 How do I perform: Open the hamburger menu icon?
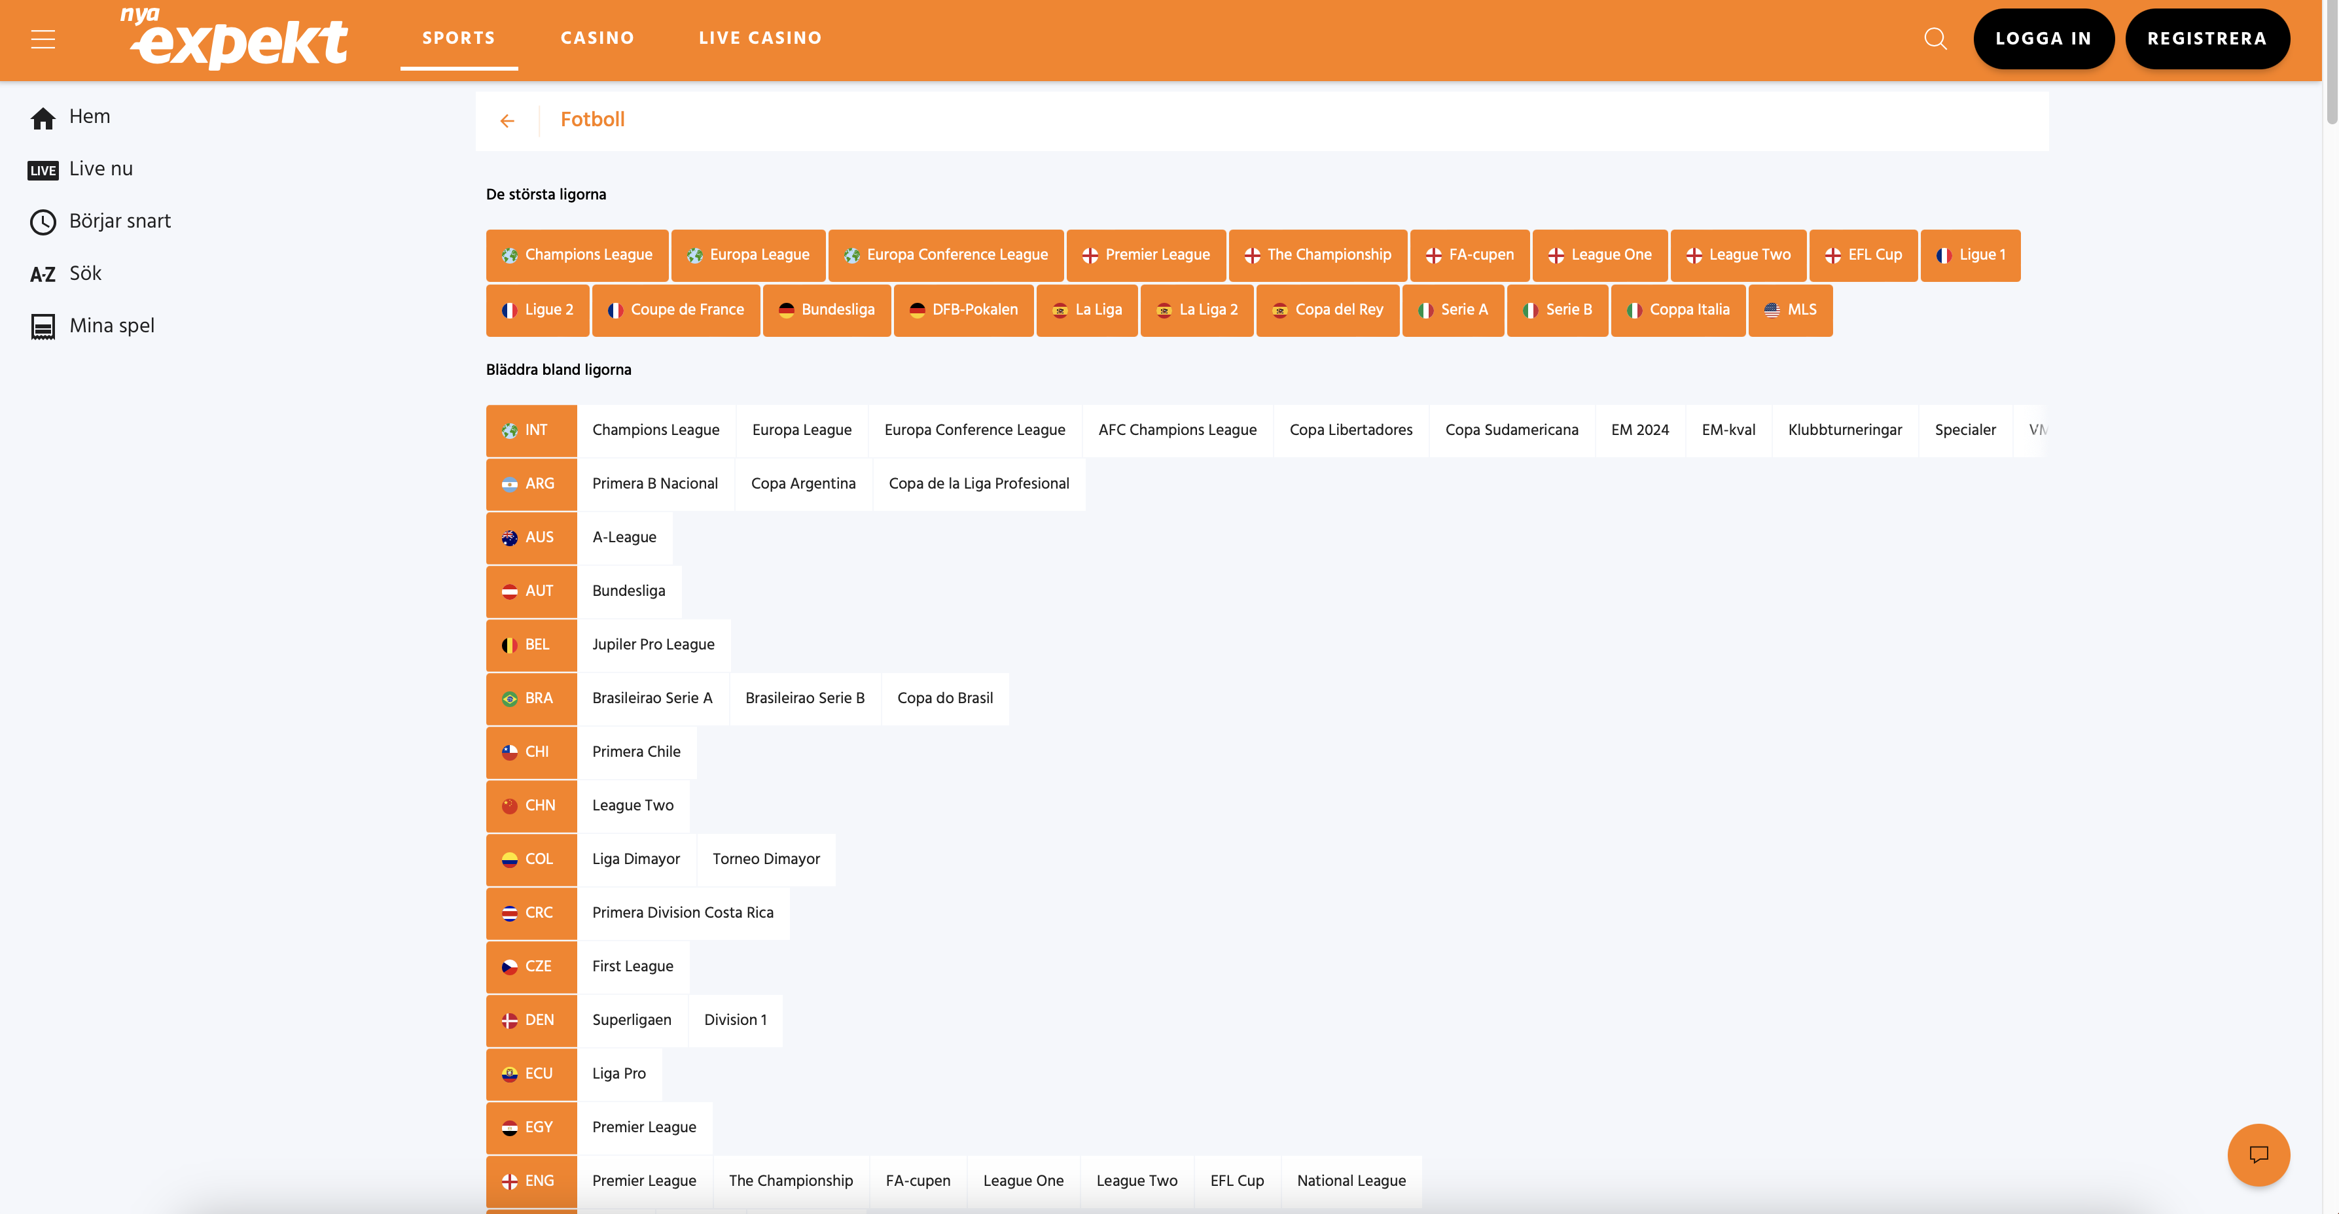[43, 39]
